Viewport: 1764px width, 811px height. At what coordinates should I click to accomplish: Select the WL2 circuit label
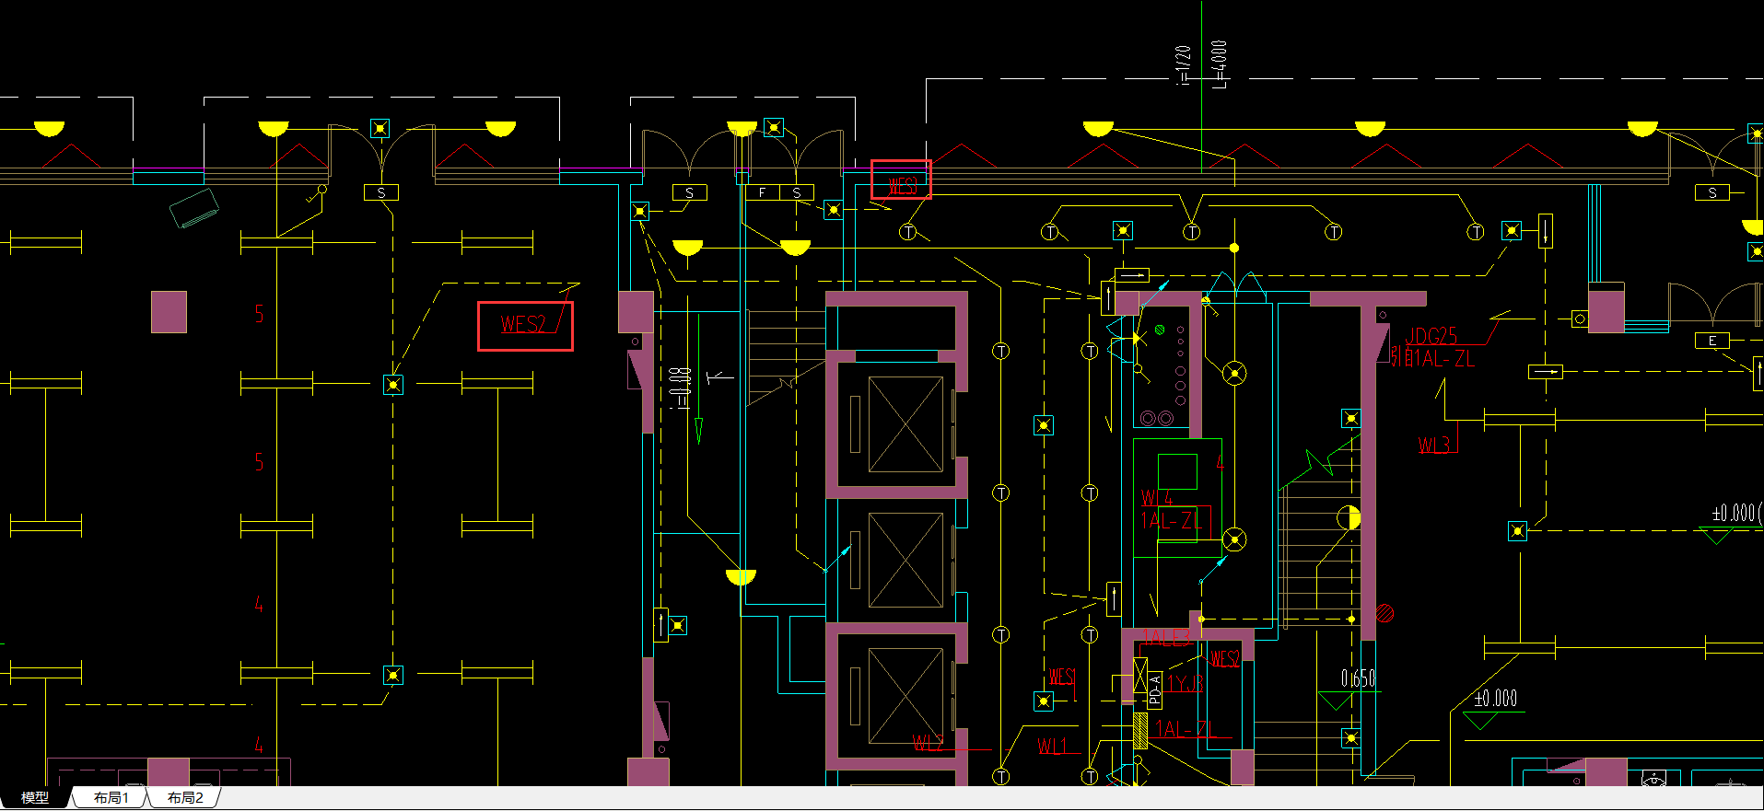click(928, 742)
